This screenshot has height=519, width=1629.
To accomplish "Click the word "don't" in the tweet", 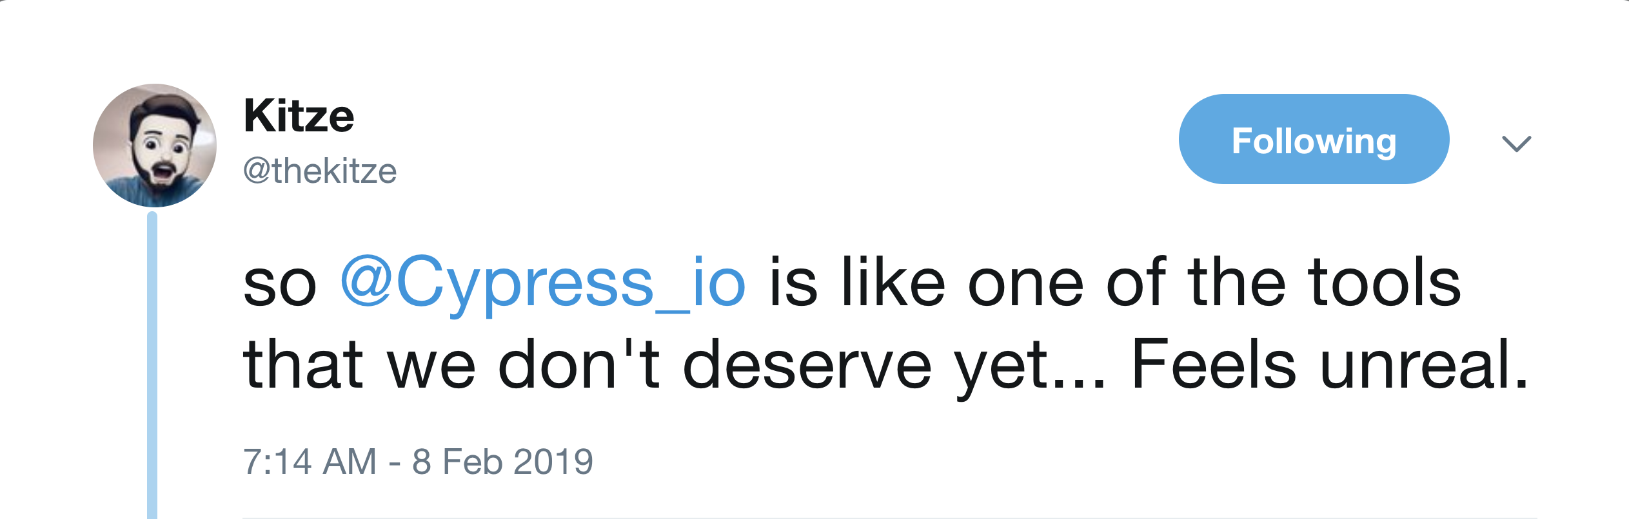I will tap(578, 365).
